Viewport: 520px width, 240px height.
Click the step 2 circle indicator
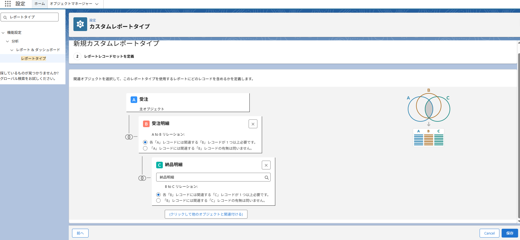77,56
